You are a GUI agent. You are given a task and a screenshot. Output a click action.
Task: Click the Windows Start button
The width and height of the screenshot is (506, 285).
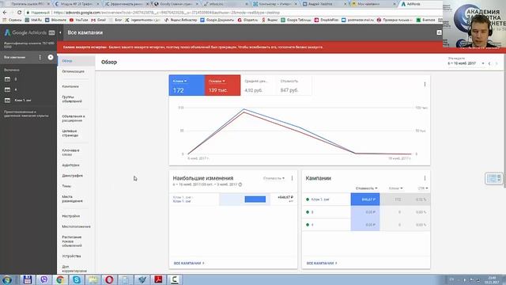[7, 279]
